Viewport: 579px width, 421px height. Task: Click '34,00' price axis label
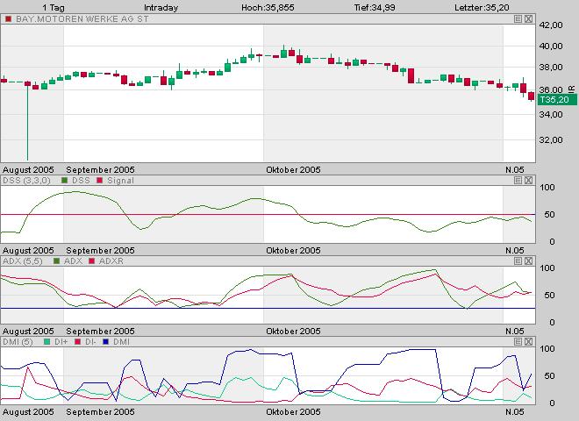551,115
